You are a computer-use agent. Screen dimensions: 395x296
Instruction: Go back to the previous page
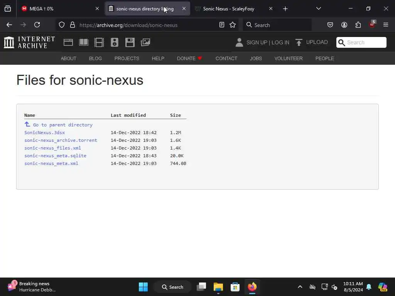9,25
